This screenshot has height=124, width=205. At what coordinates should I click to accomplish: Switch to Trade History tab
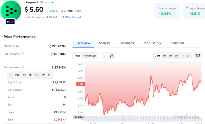(152, 43)
